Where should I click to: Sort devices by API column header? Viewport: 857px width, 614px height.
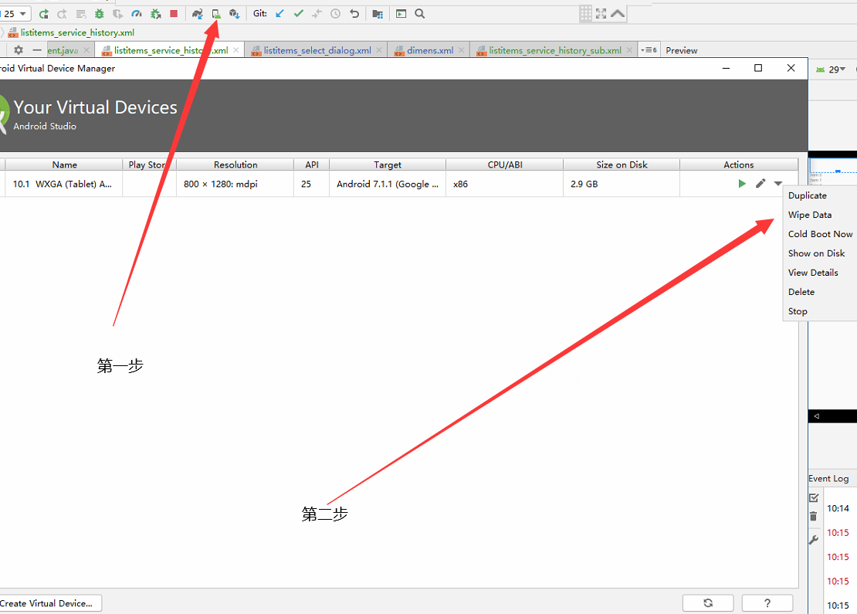[x=312, y=165]
